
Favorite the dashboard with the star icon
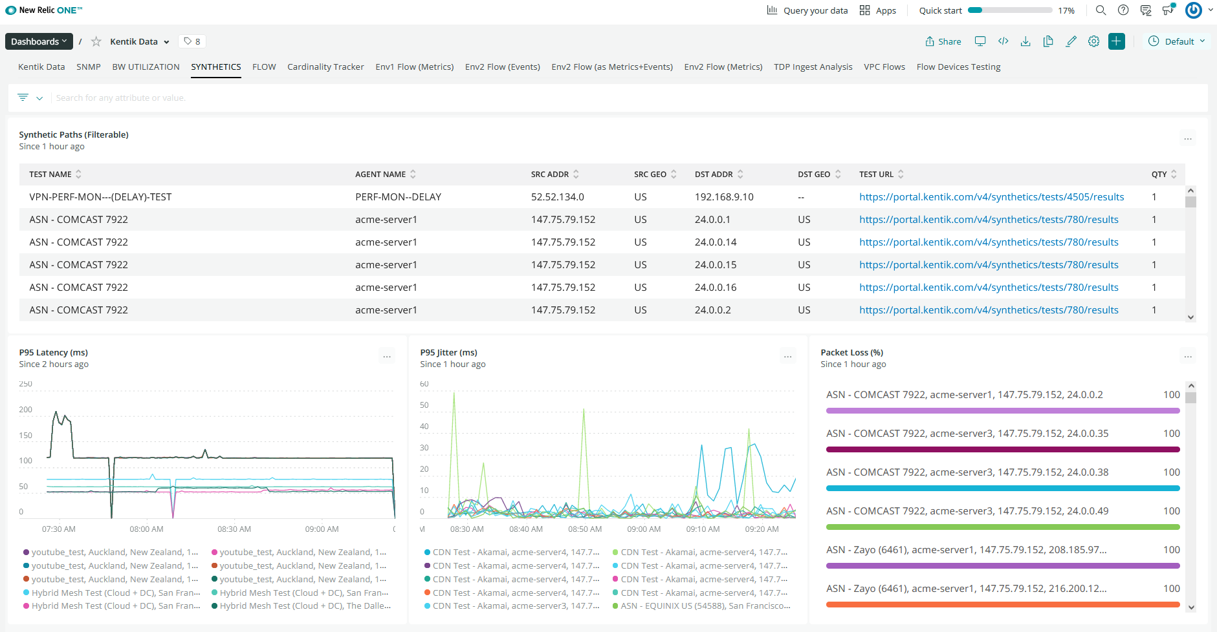click(x=96, y=41)
